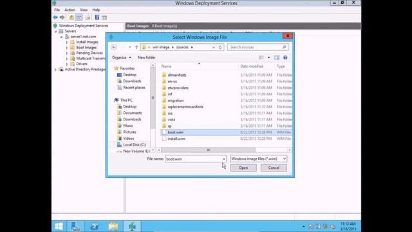Show hidden tray icons arrow
This screenshot has width=412, height=232.
point(303,226)
